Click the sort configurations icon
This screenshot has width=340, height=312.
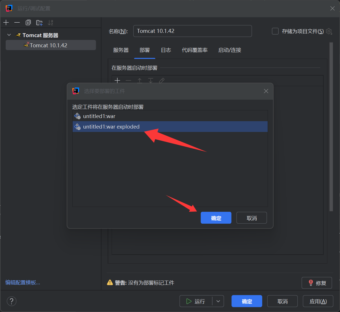(x=50, y=22)
